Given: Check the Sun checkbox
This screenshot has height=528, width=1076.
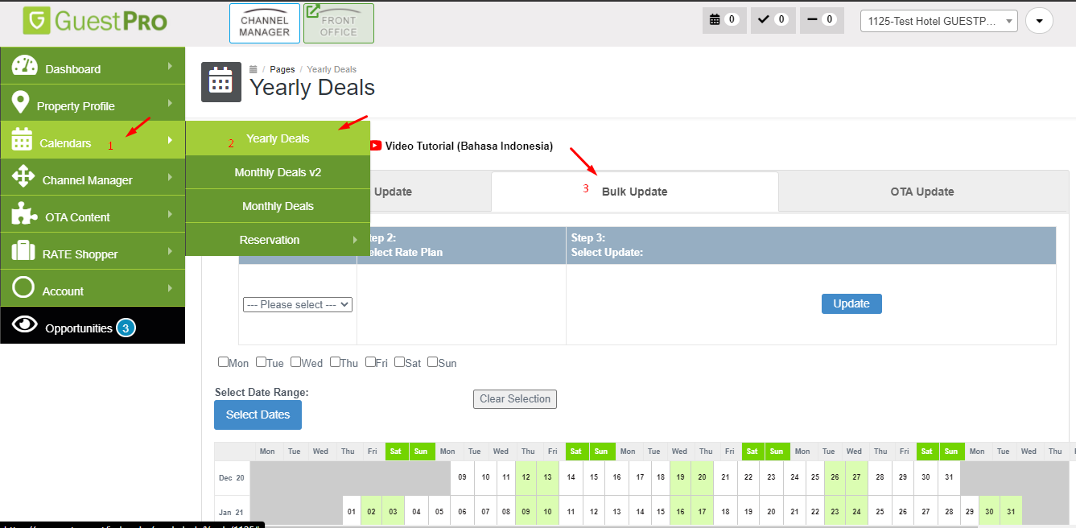Looking at the screenshot, I should tap(433, 362).
